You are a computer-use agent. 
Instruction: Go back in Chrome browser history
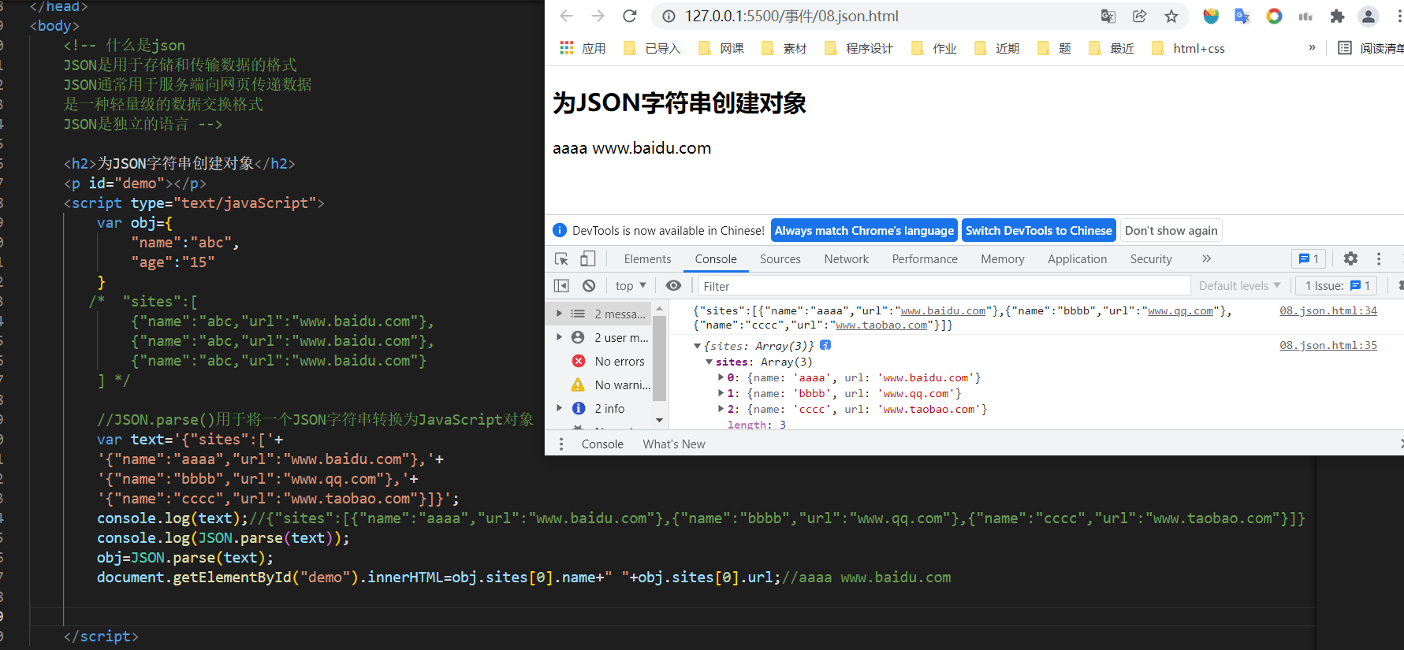566,16
